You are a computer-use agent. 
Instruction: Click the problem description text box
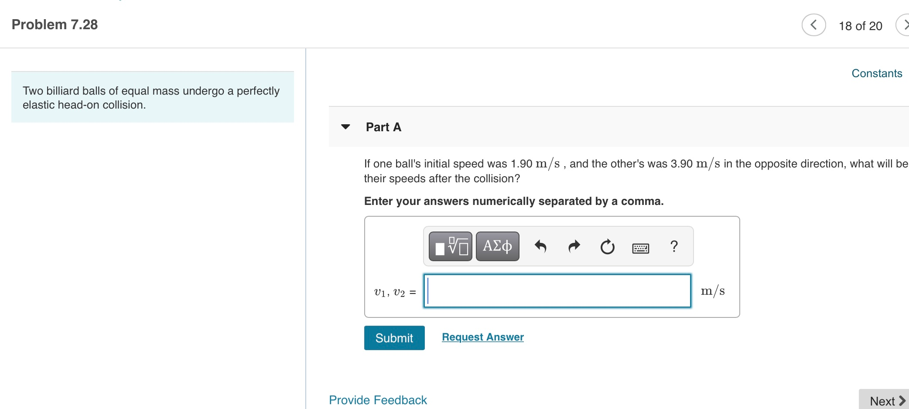[x=152, y=97]
